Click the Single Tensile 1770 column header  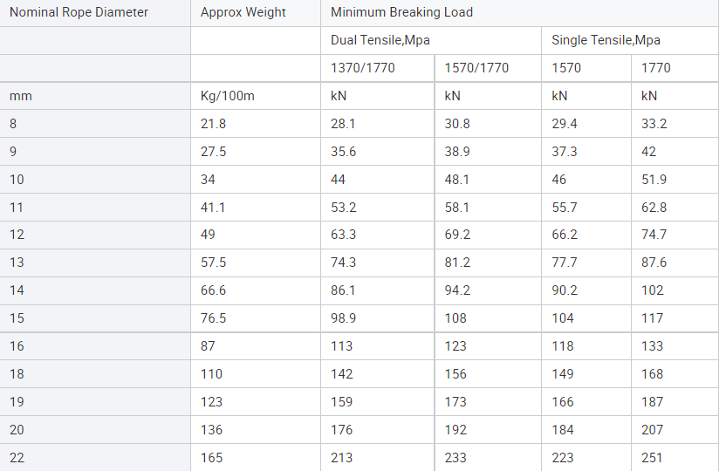656,68
